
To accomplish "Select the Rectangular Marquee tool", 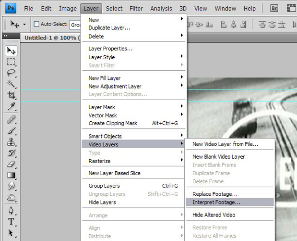I will 11,62.
